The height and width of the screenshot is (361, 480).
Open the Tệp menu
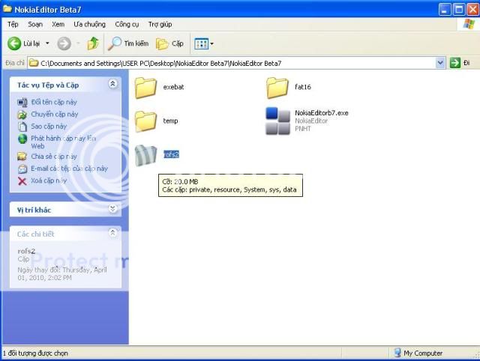[x=13, y=24]
